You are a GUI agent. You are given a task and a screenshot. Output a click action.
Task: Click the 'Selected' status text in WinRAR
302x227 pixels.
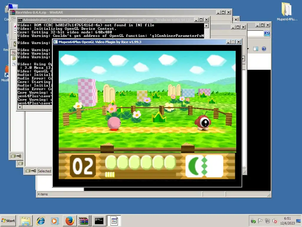point(45,171)
